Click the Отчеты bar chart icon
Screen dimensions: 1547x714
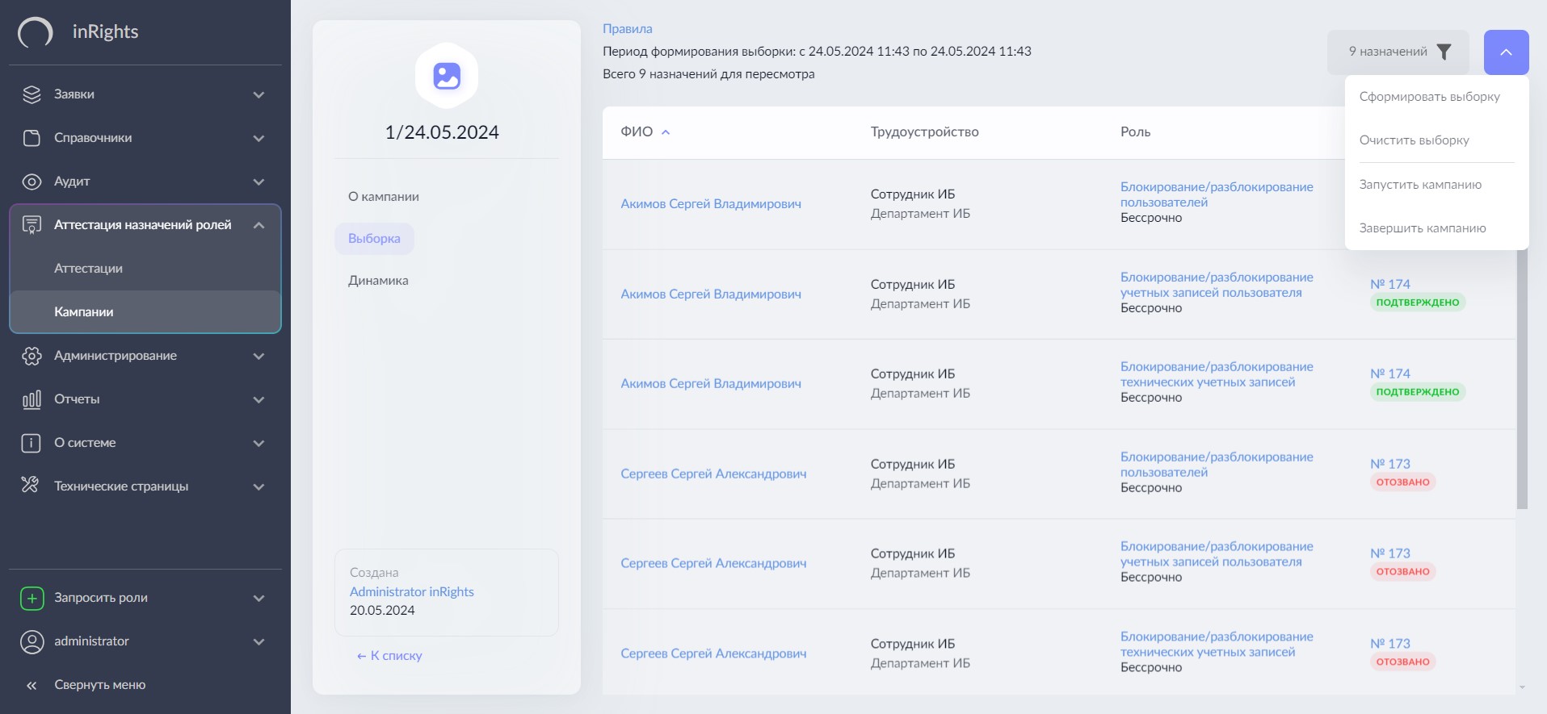(x=32, y=399)
